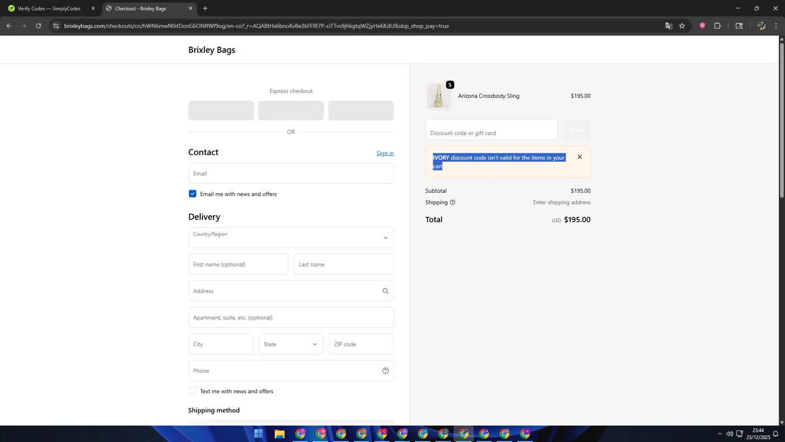
Task: Click the middle express checkout button
Action: (291, 110)
